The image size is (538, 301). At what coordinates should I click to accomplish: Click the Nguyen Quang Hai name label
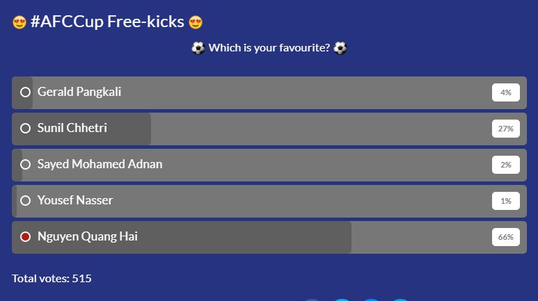point(88,236)
